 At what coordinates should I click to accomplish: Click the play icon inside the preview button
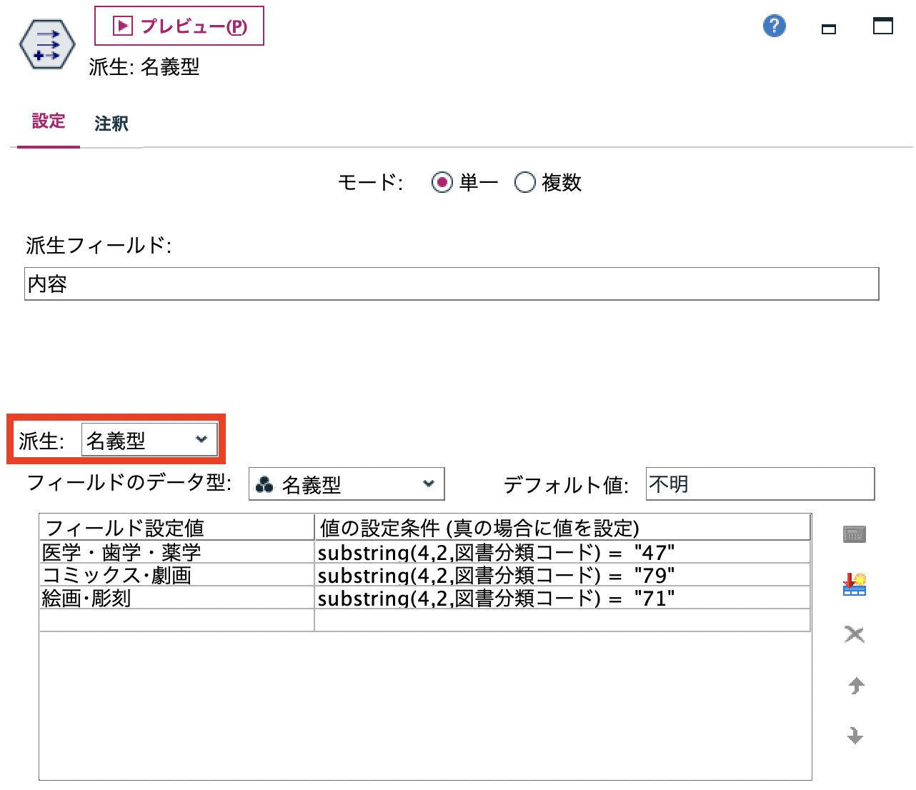coord(121,26)
